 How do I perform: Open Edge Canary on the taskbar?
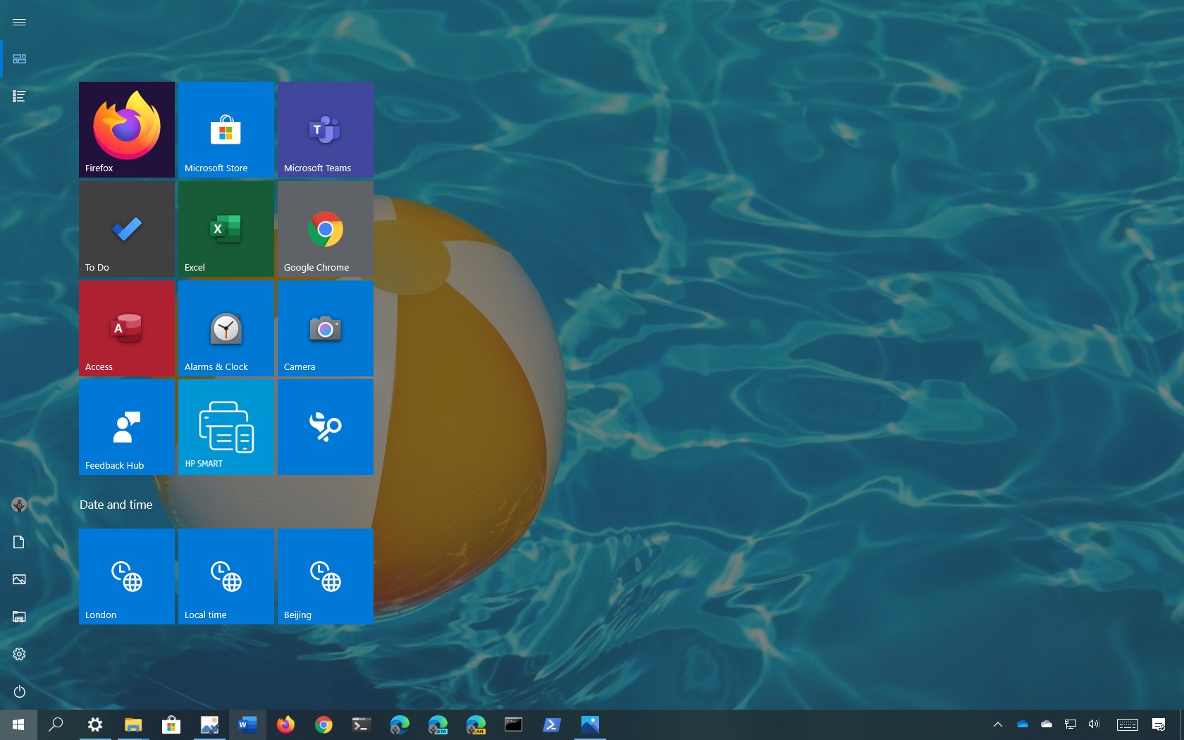[x=476, y=724]
